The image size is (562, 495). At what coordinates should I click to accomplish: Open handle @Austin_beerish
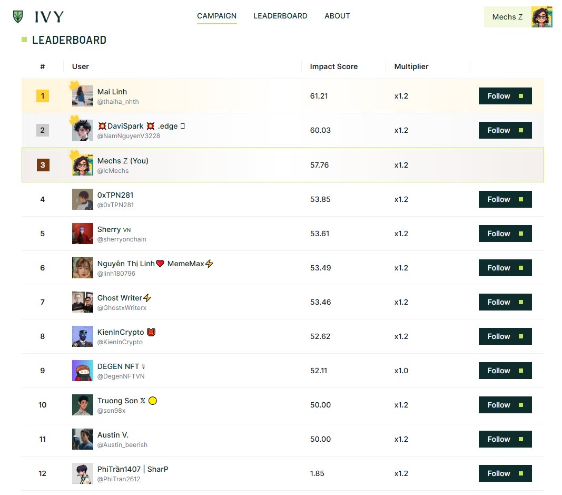pyautogui.click(x=122, y=445)
